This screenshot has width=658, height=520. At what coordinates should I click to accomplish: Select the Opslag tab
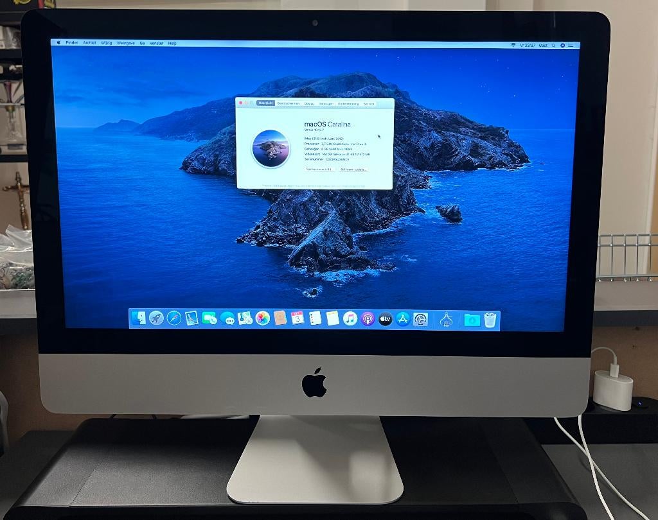310,103
